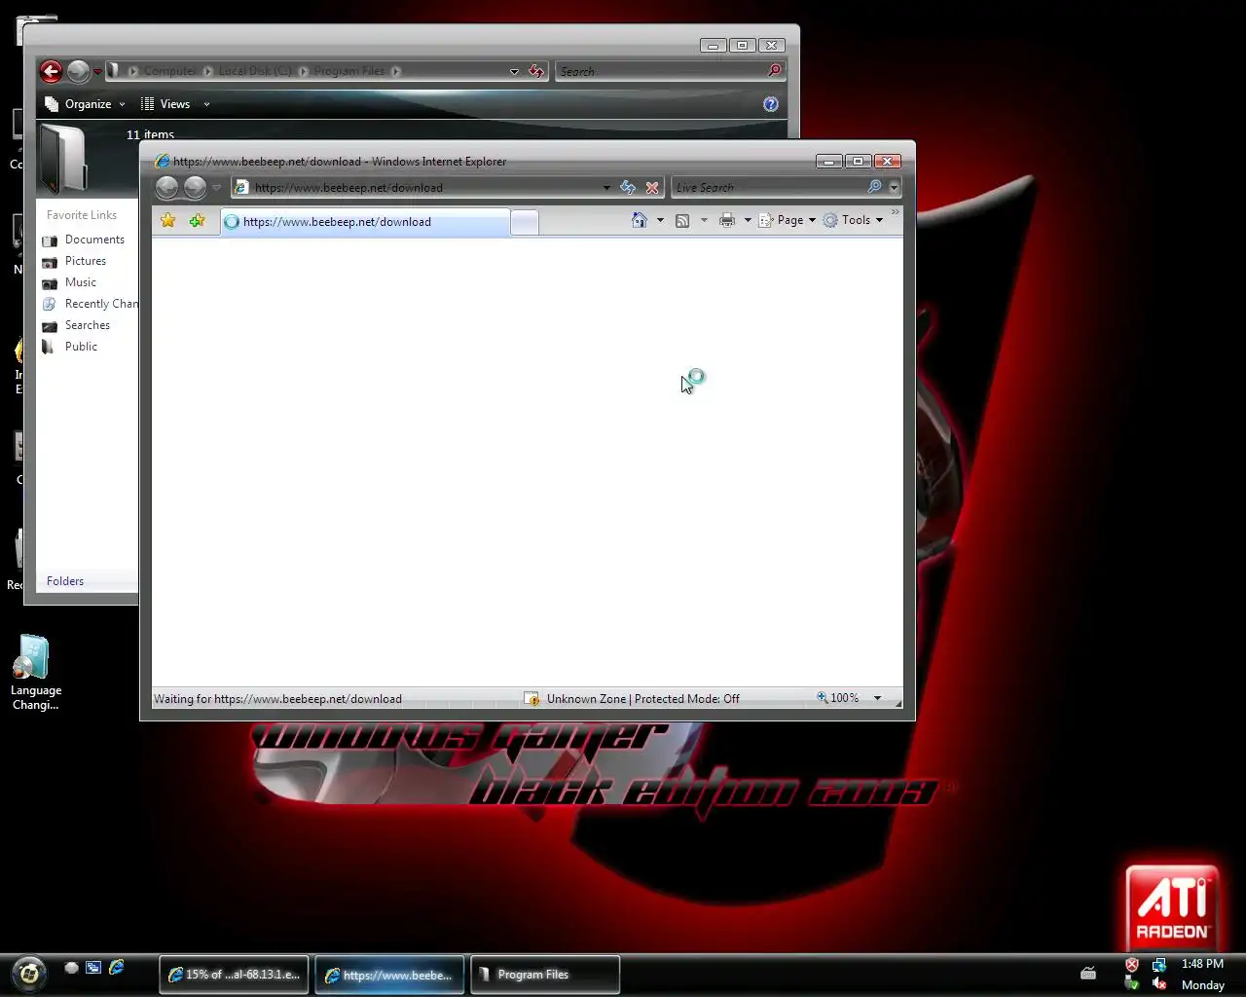The height and width of the screenshot is (997, 1246).
Task: Click Explorer refresh icon beside address bar
Action: tap(536, 71)
